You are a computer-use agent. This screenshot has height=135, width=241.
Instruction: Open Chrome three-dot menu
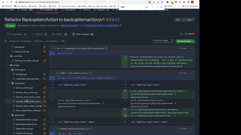pos(197,2)
